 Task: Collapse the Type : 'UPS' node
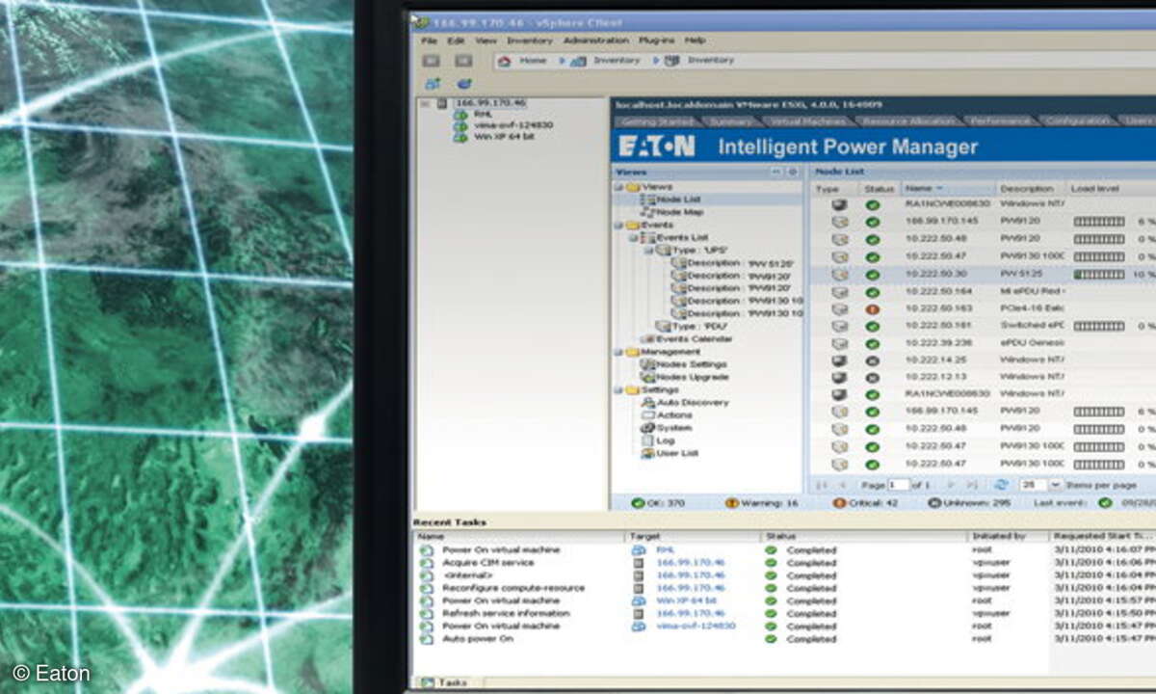(647, 250)
